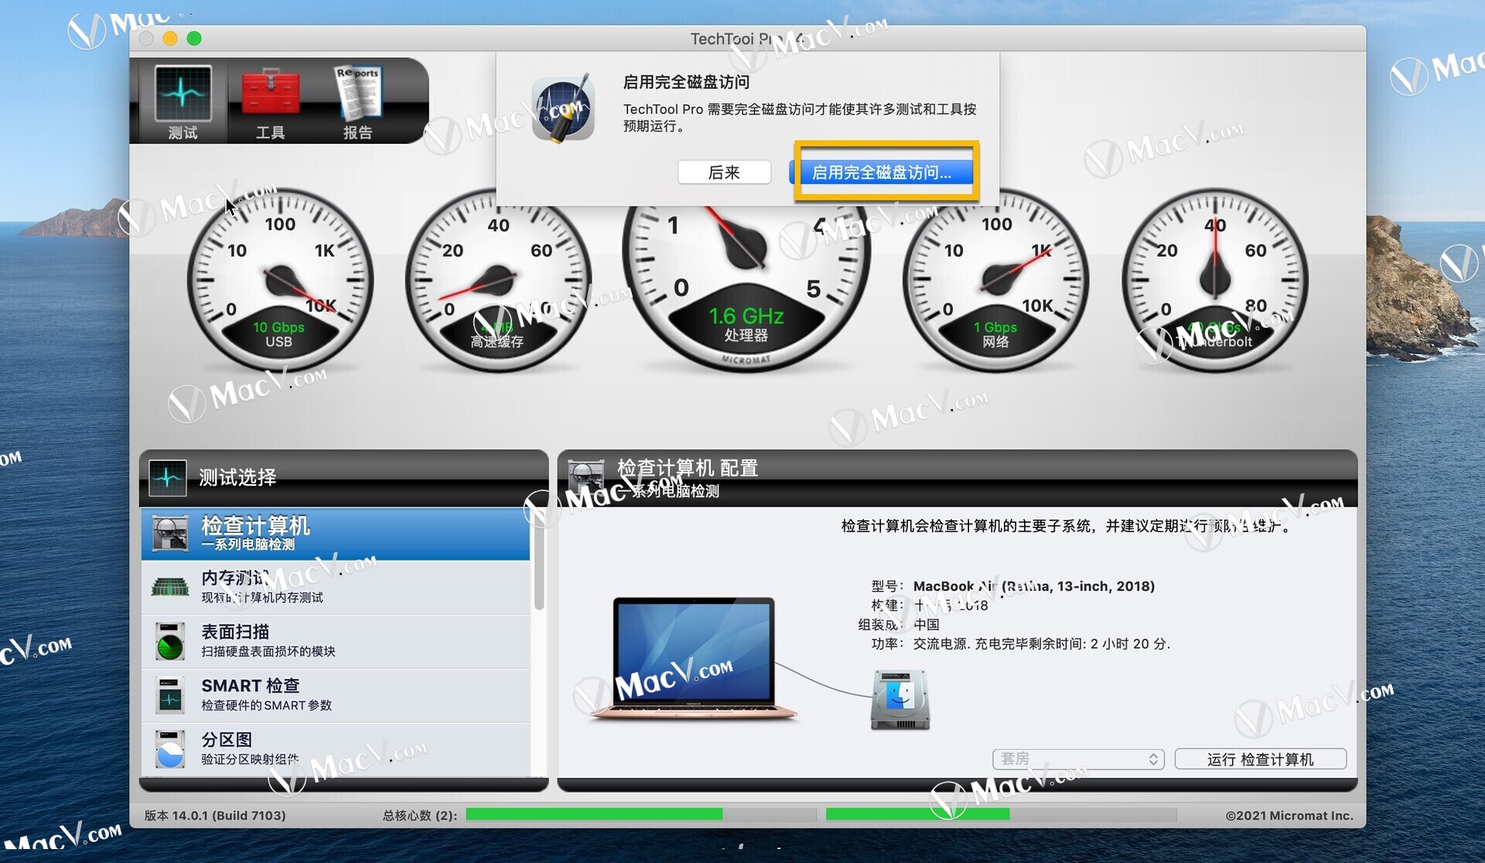Image resolution: width=1485 pixels, height=863 pixels.
Task: Click the 检查计算机 magnifier icon in list
Action: (x=170, y=534)
